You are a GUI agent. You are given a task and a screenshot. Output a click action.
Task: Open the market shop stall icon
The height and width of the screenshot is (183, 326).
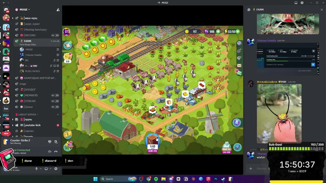point(68,147)
